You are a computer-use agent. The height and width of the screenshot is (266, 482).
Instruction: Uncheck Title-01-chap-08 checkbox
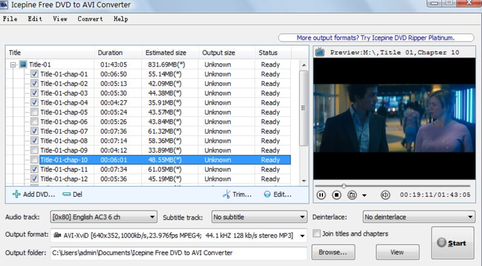click(x=34, y=141)
